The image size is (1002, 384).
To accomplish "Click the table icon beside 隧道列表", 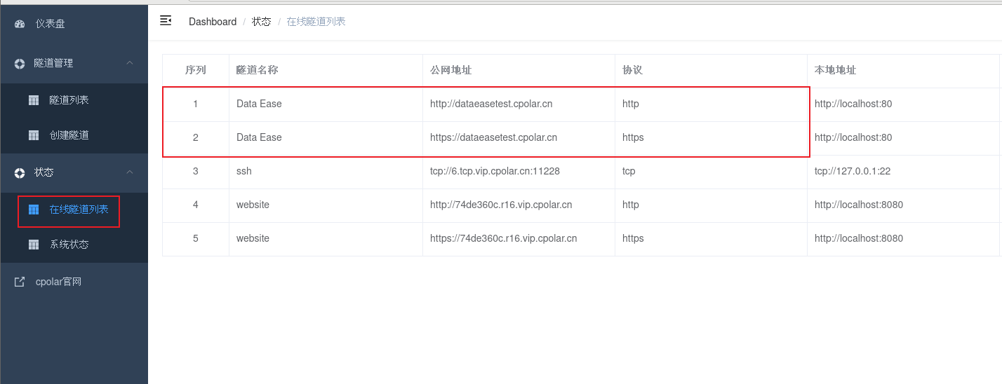I will pyautogui.click(x=34, y=100).
